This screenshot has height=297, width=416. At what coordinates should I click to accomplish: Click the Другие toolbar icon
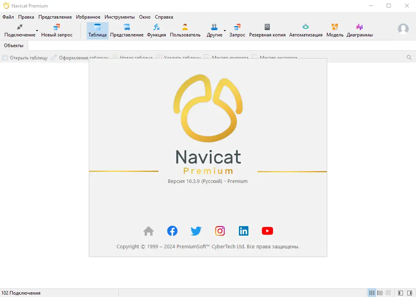click(x=214, y=30)
